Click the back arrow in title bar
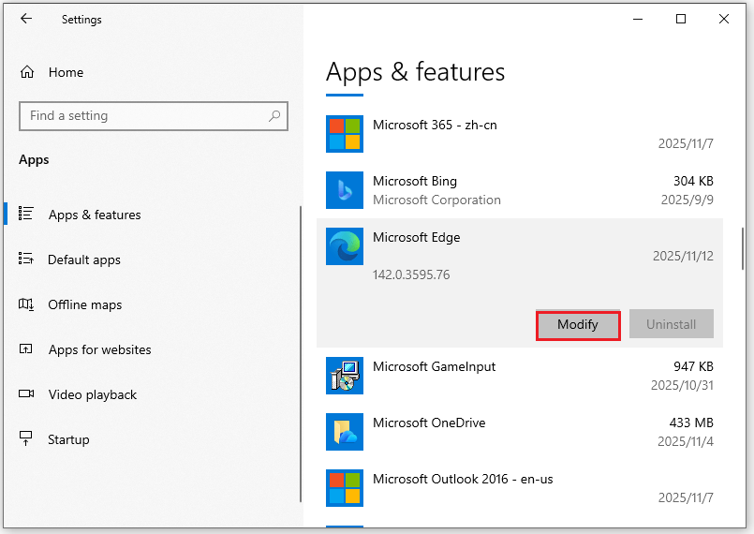Screen dimensions: 754x534 click(x=25, y=19)
